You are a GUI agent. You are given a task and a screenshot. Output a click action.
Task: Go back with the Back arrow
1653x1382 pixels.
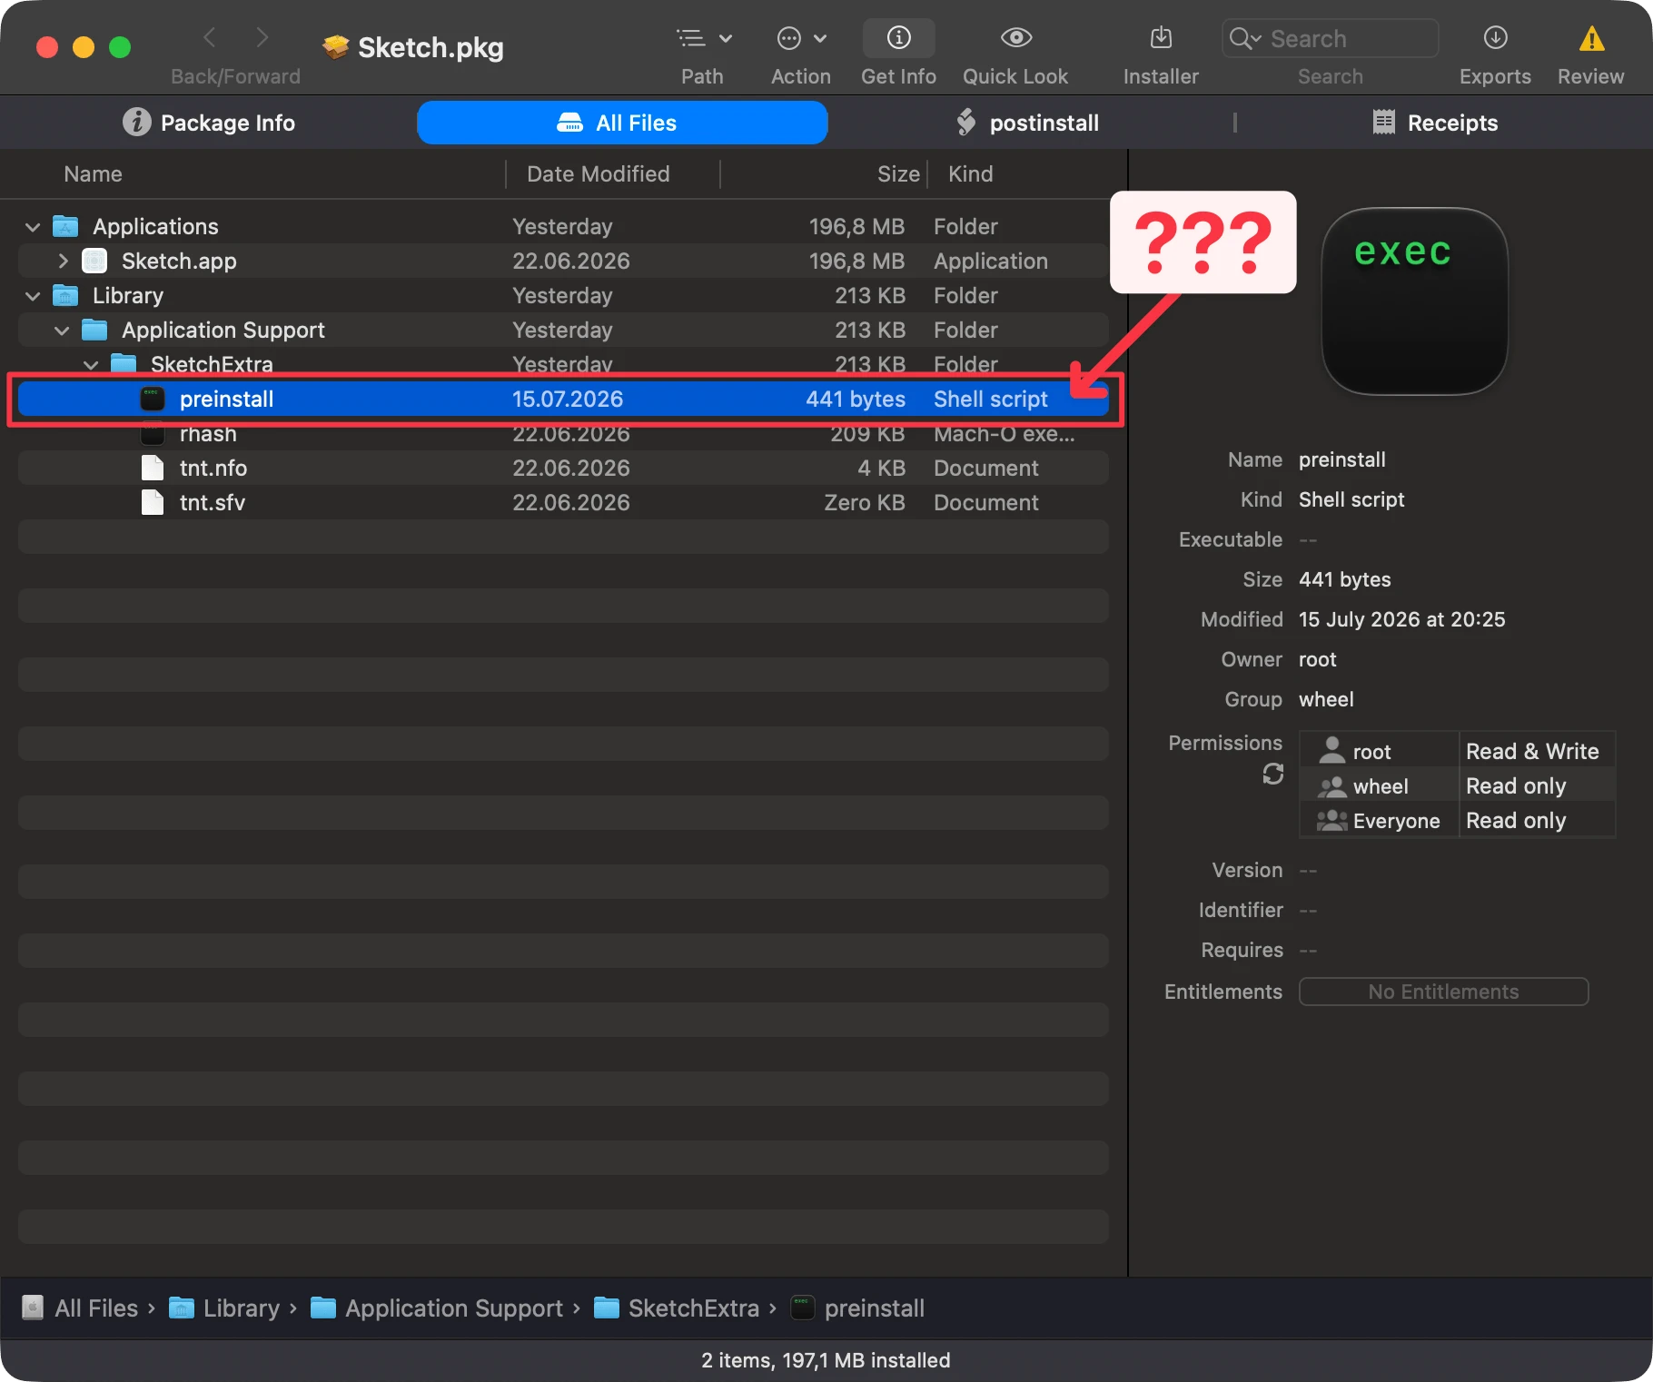pos(210,38)
